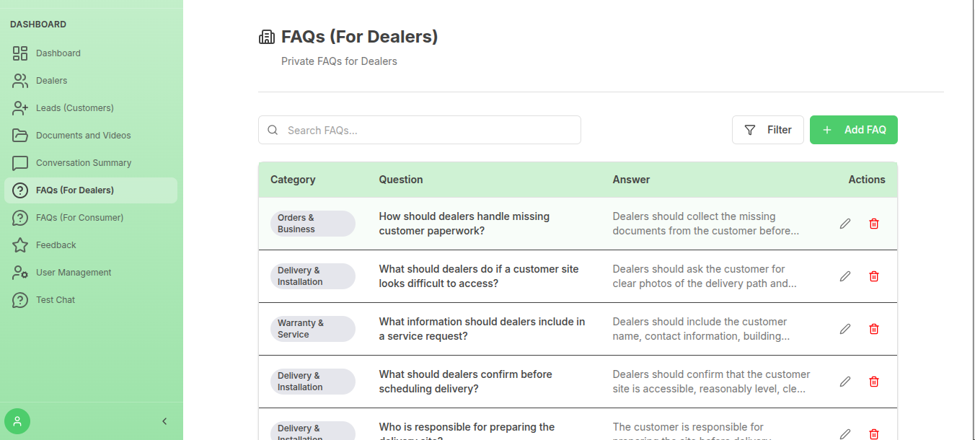Open Test Chat page
Viewport: 975px width, 440px height.
(91, 300)
